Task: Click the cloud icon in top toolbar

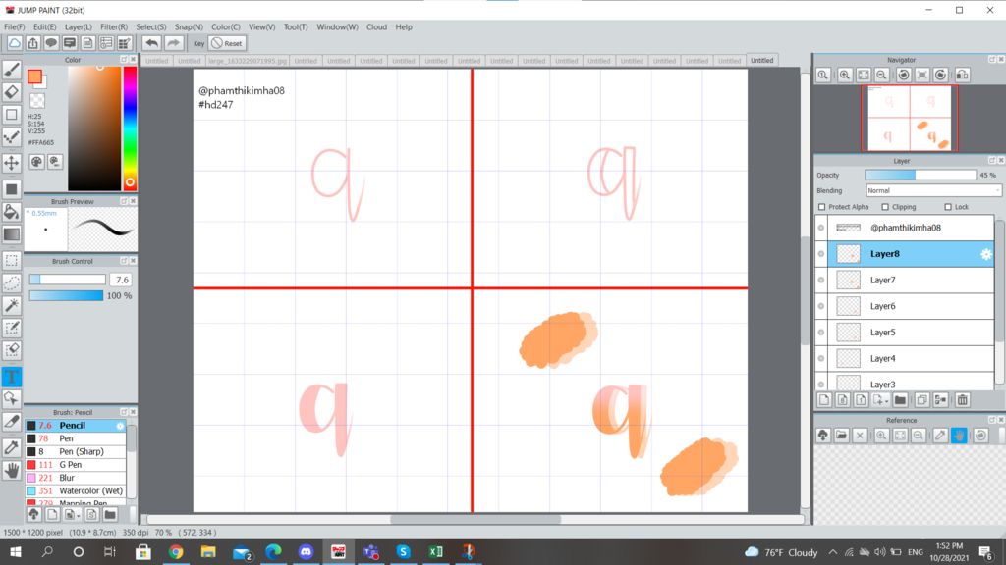Action: [14, 43]
